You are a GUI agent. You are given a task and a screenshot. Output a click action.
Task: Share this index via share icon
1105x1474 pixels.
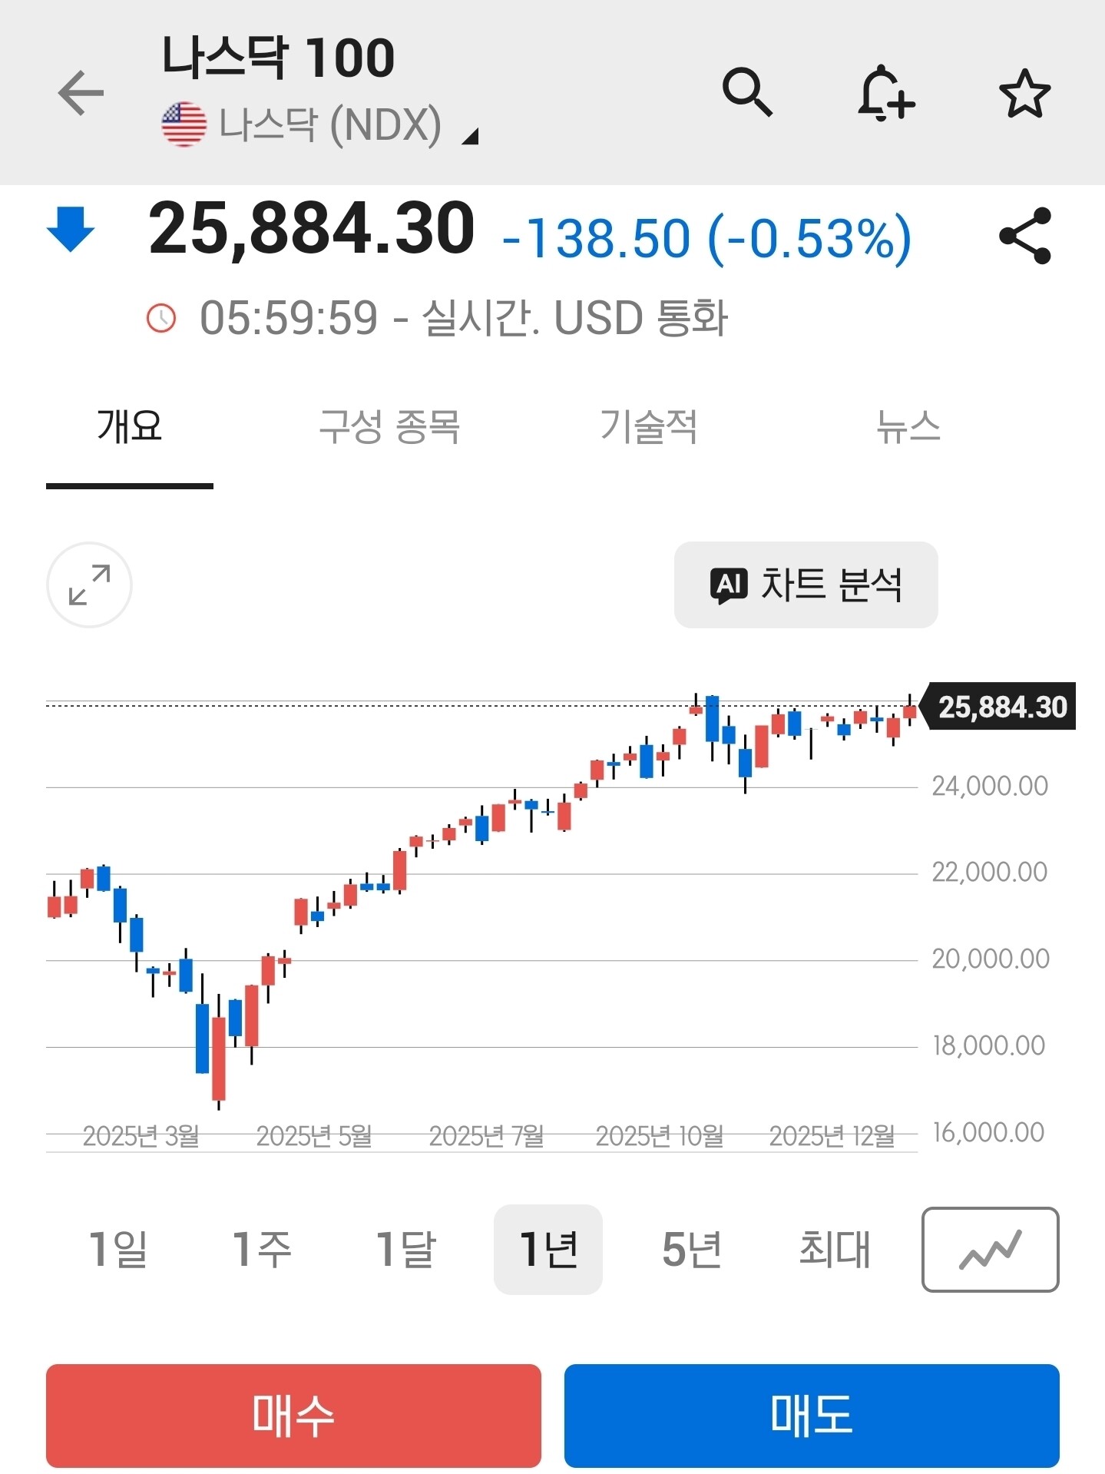pyautogui.click(x=1025, y=236)
